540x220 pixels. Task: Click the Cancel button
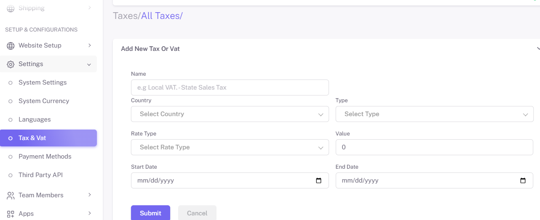point(197,213)
